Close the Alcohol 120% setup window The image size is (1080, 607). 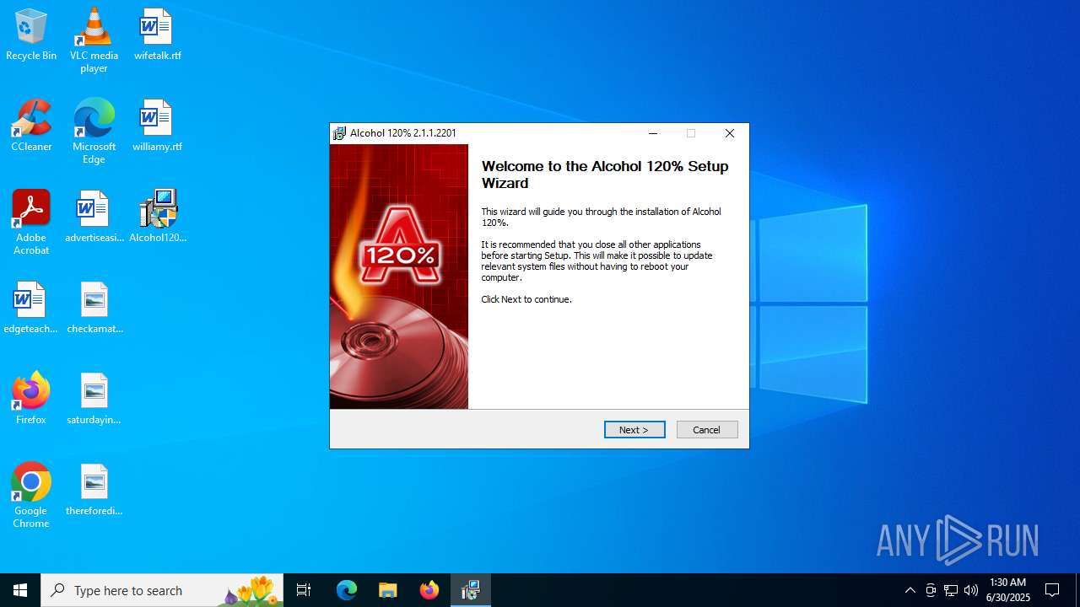[730, 133]
